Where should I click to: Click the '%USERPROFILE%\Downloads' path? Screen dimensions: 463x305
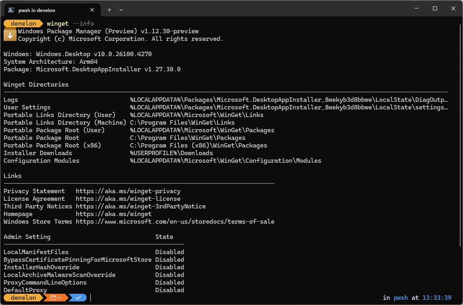tap(171, 153)
